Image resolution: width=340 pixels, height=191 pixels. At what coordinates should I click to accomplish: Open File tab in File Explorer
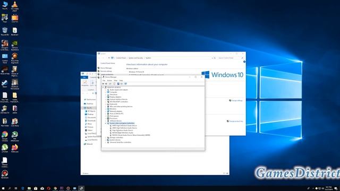point(84,77)
